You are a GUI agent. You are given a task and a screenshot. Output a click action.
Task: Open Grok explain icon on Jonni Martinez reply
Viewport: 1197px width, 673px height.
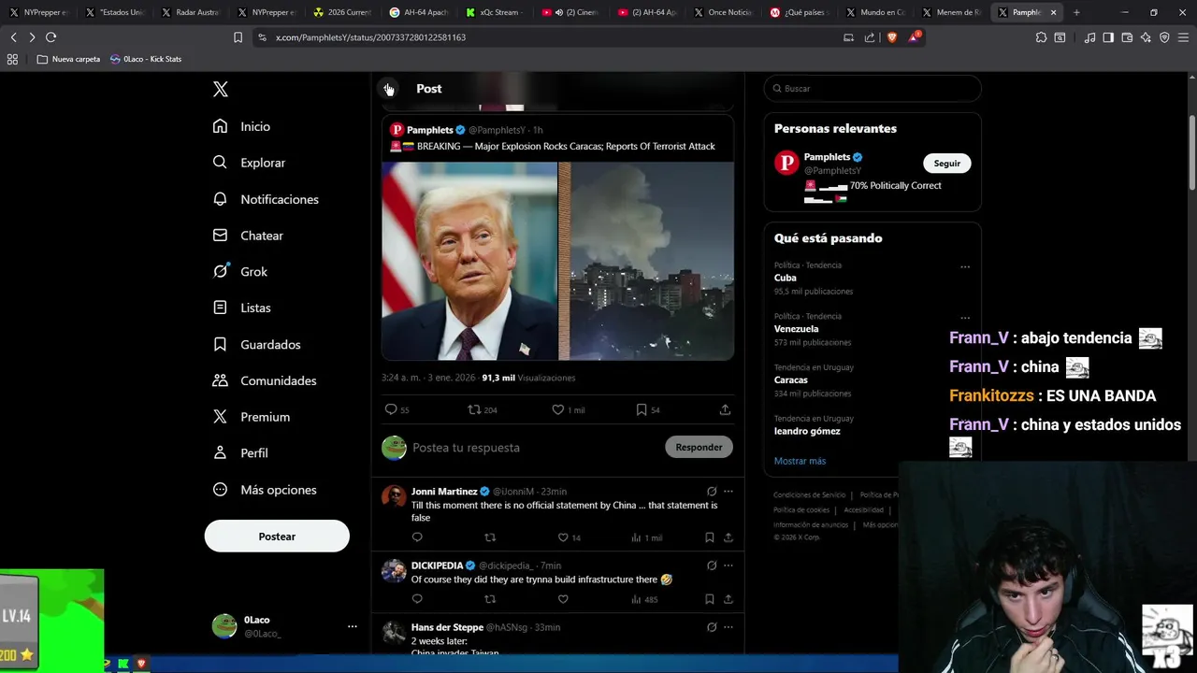click(712, 492)
